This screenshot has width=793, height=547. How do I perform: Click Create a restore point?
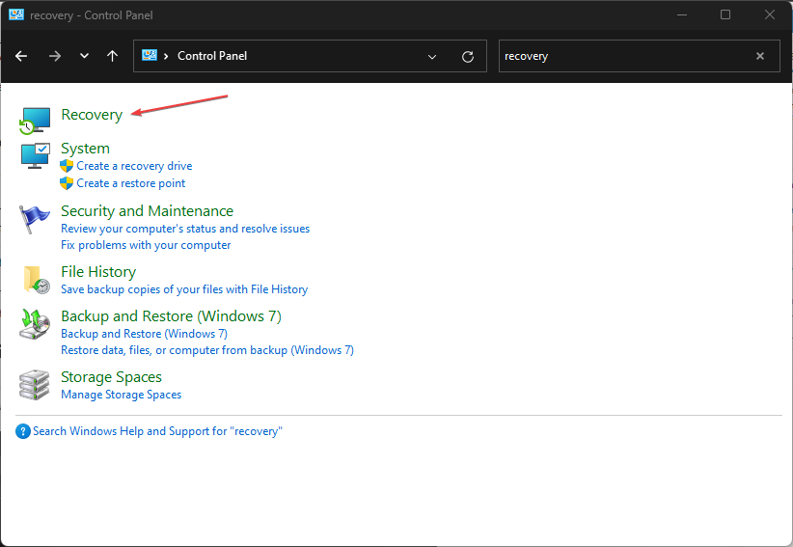130,183
